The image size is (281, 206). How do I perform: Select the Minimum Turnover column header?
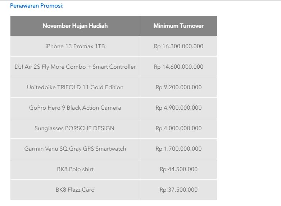pyautogui.click(x=178, y=26)
